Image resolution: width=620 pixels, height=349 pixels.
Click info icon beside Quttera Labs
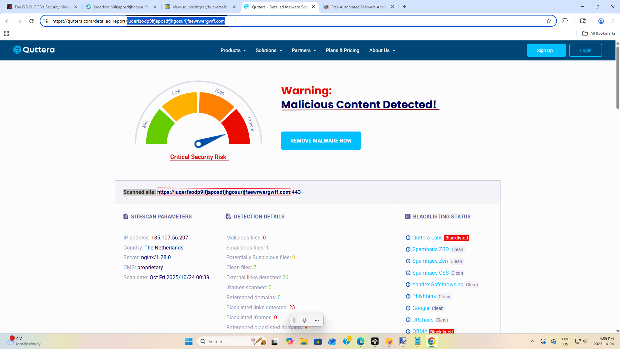[x=408, y=238]
